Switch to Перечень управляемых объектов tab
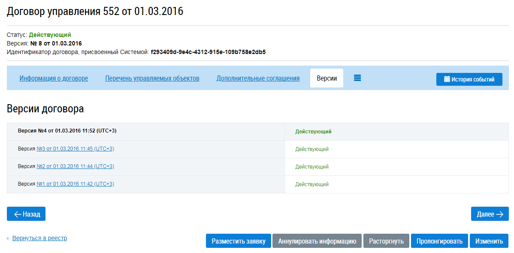The width and height of the screenshot is (514, 253). pos(152,78)
